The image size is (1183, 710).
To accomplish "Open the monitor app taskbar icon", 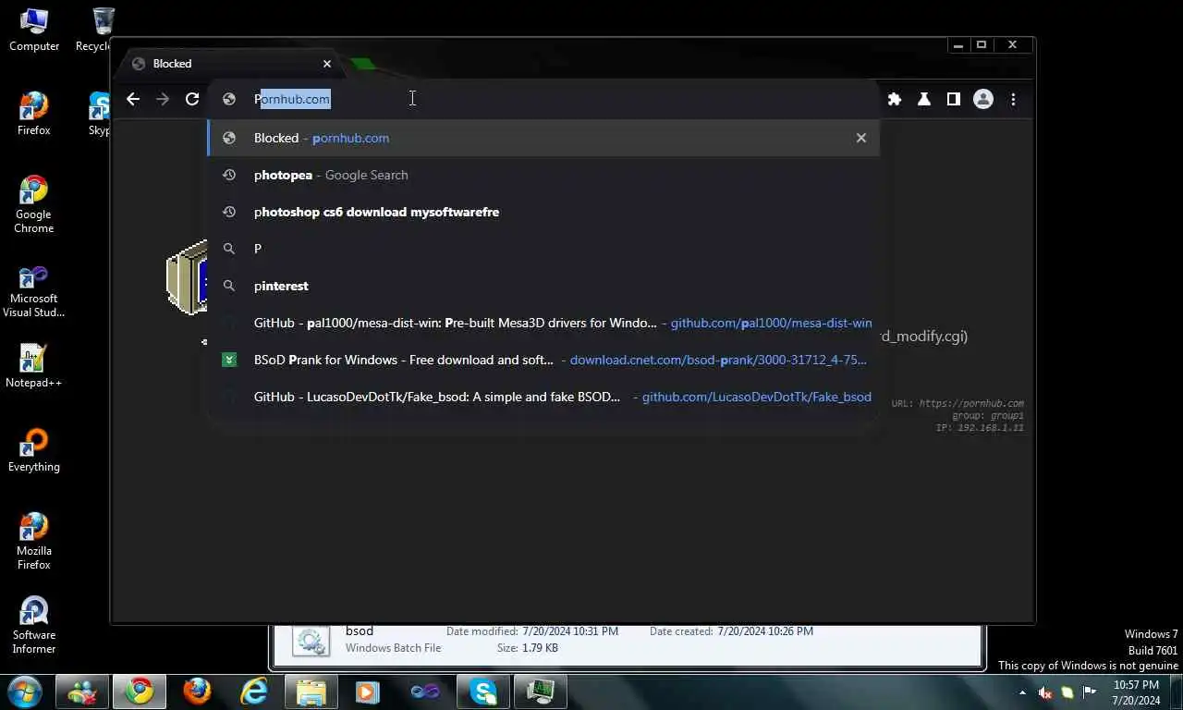I will click(x=540, y=692).
